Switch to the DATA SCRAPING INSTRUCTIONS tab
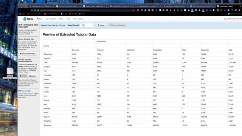 (202, 6)
